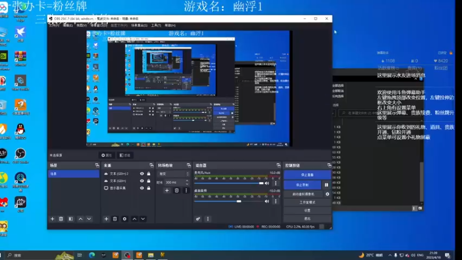This screenshot has height=260, width=462.
Task: Open the 编辑(E) menu
Action: pos(68,25)
